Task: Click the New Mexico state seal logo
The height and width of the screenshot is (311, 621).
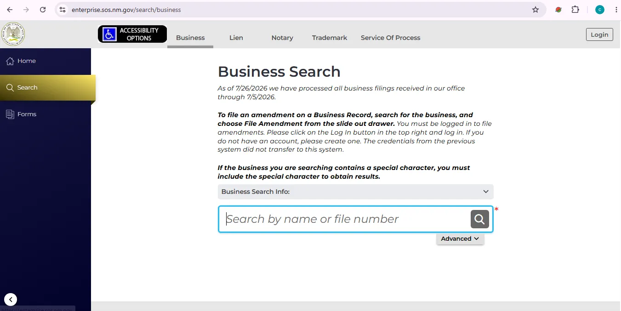Action: [13, 34]
